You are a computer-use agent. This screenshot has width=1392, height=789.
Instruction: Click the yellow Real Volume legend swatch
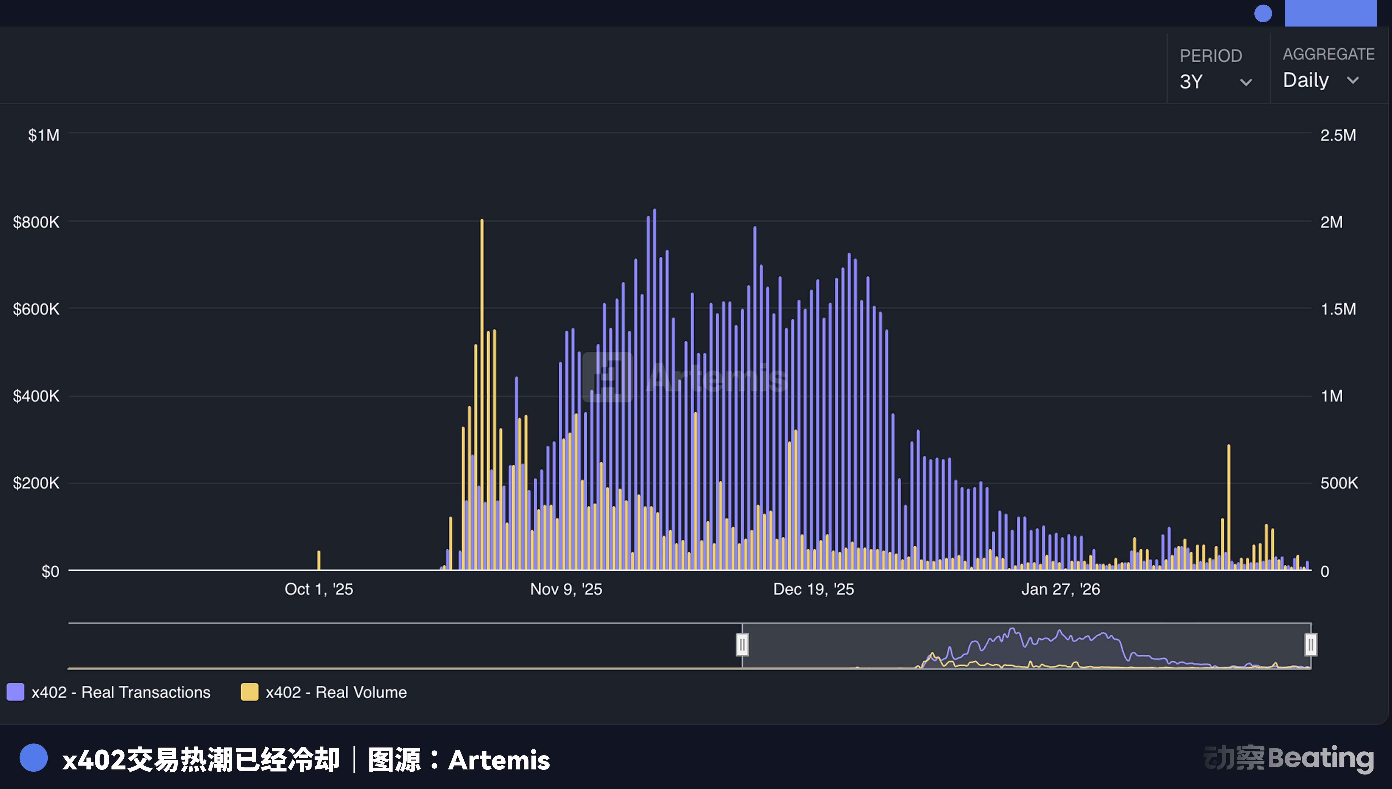(249, 692)
